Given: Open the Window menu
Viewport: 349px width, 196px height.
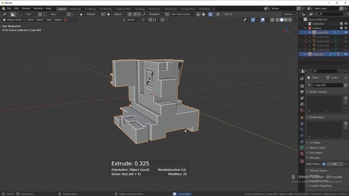Looking at the screenshot, I should tap(38, 9).
